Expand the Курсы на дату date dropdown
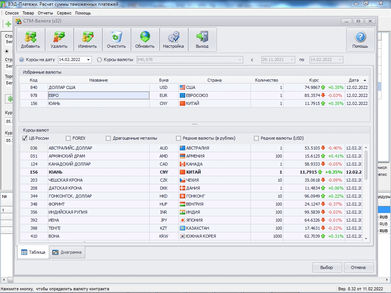Viewport: 391px width, 293px height. (x=89, y=60)
